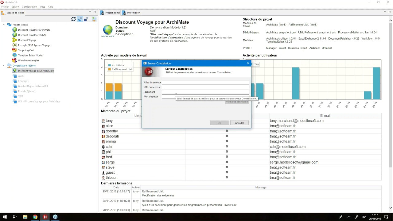Click dorothy's avatar icon in members
Image resolution: width=393 pixels, height=221 pixels.
pyautogui.click(x=103, y=131)
